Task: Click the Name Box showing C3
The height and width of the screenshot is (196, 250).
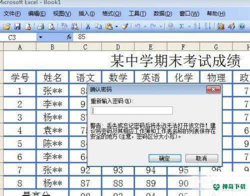Action: coord(18,37)
